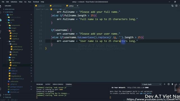Viewport: 180px width, 101px height.
Task: Click the Split Editor icon
Action: [x=176, y=6]
